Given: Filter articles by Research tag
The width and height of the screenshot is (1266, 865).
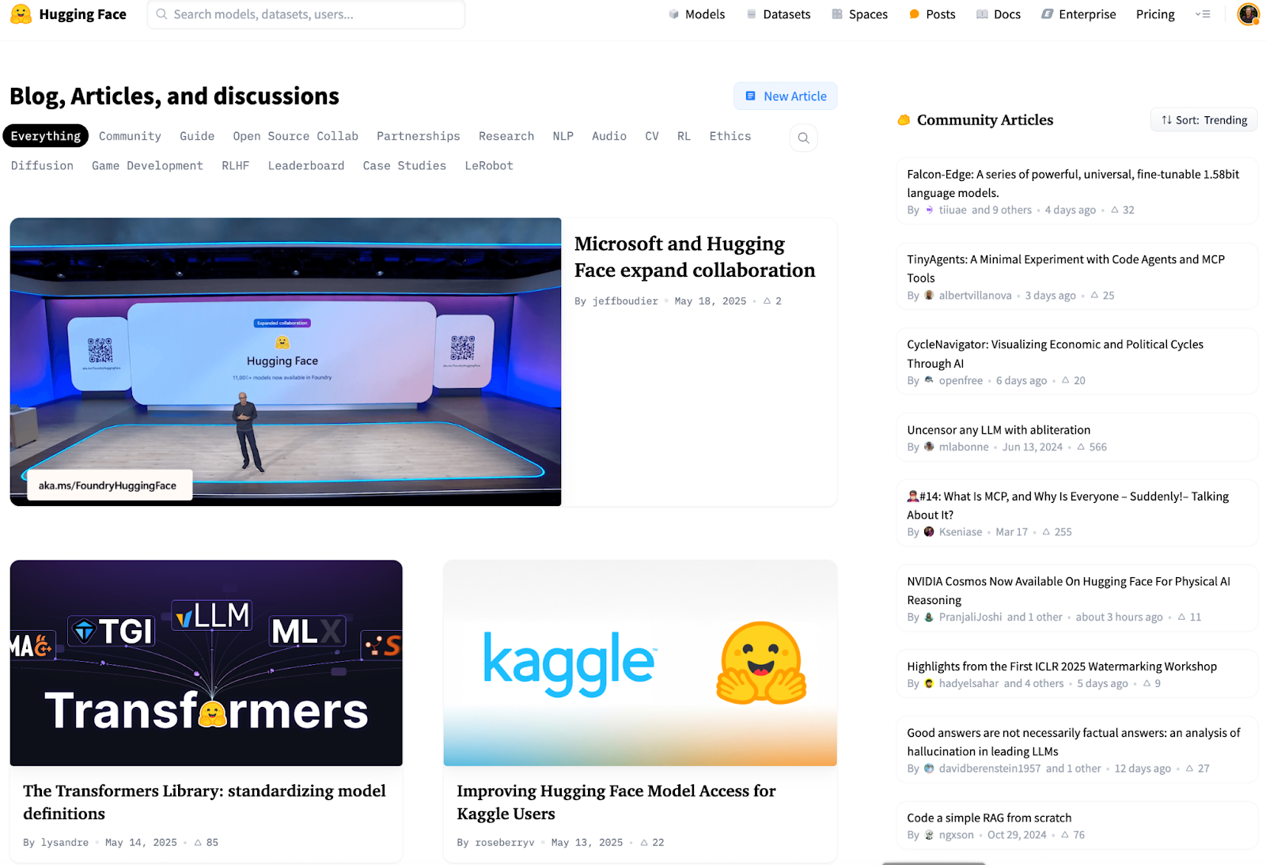Looking at the screenshot, I should 506,136.
